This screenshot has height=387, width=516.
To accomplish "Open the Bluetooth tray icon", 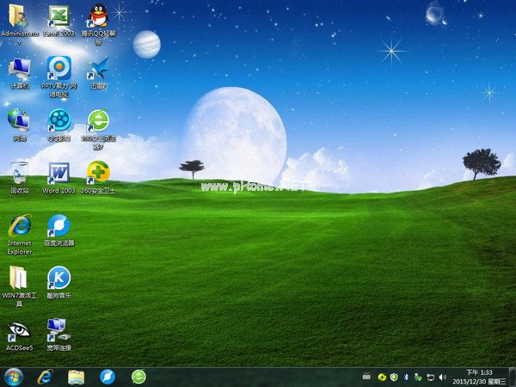I will click(406, 378).
